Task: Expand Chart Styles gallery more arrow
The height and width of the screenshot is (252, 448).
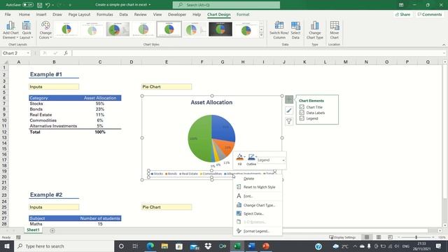Action: [261, 36]
